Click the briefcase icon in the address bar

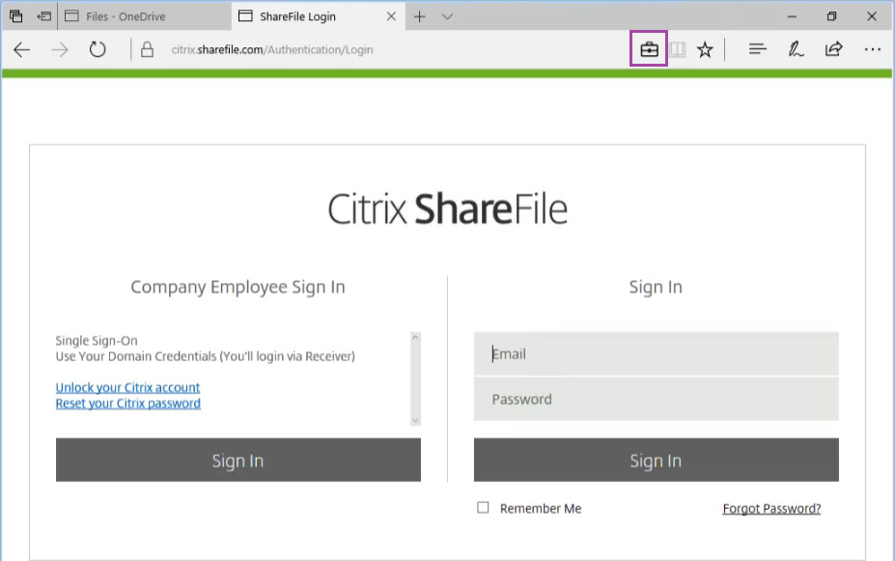pos(649,49)
